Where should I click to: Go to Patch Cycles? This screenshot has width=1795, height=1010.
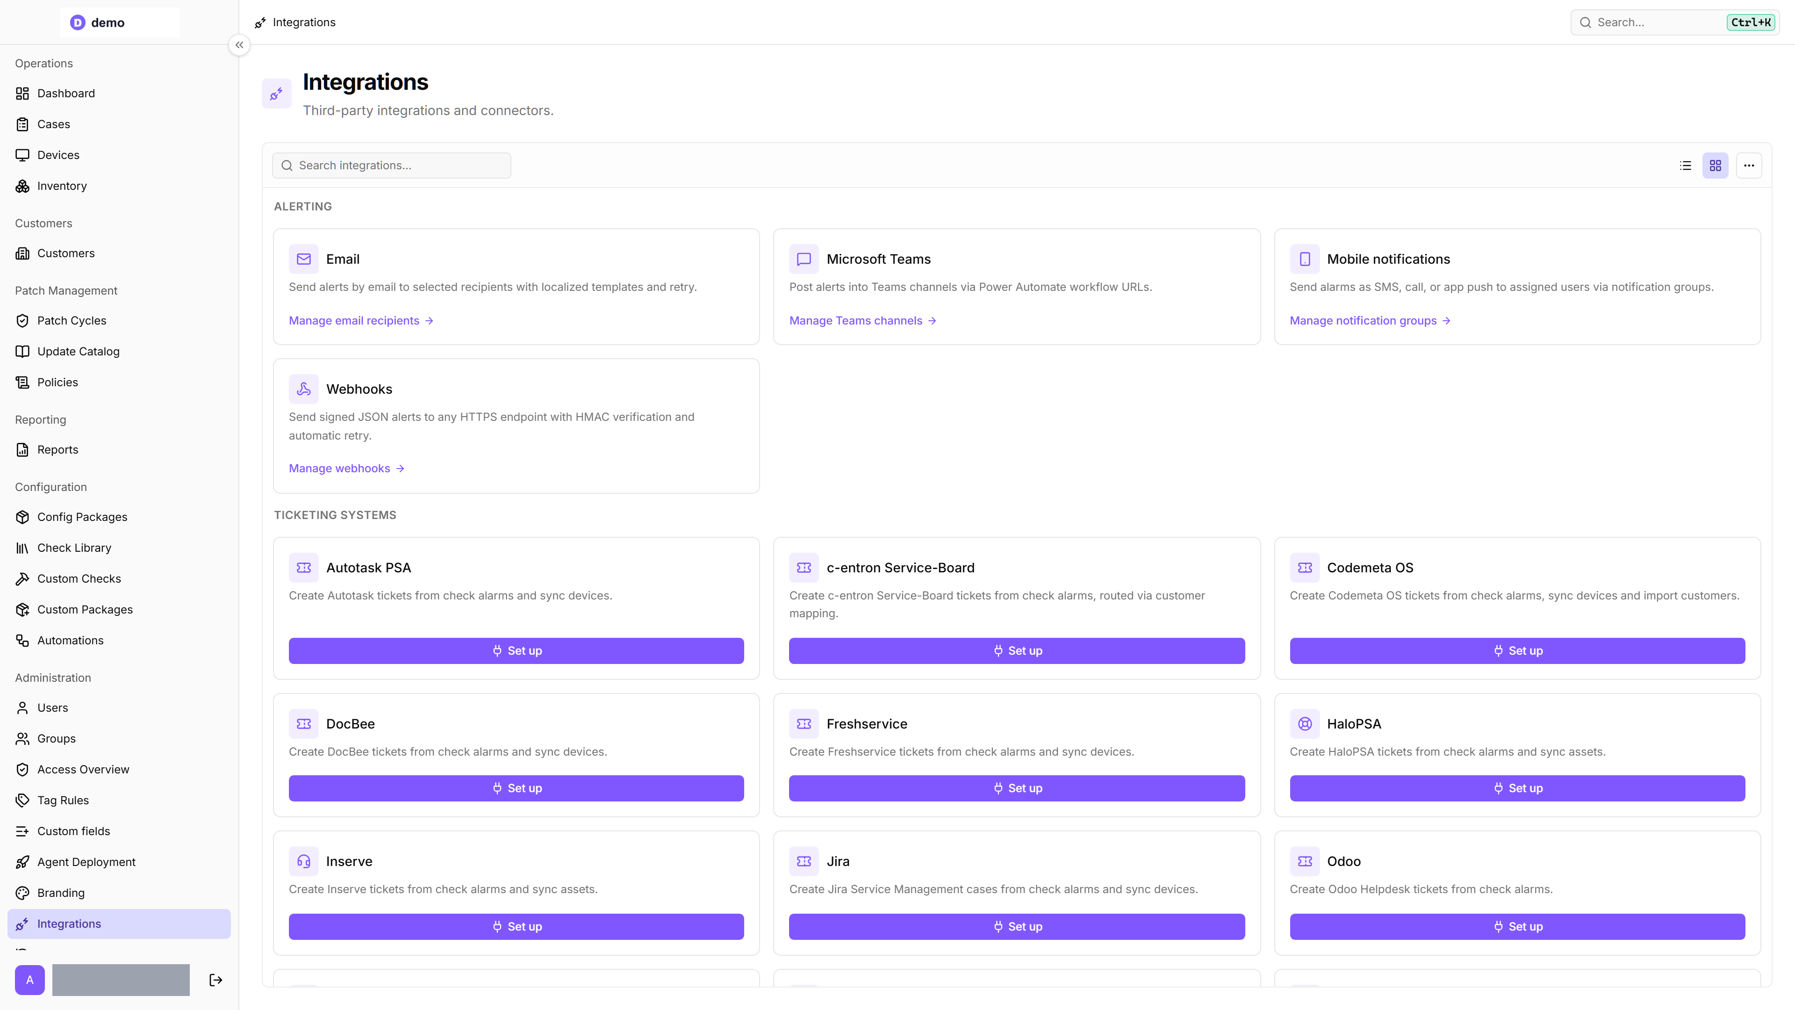click(119, 321)
